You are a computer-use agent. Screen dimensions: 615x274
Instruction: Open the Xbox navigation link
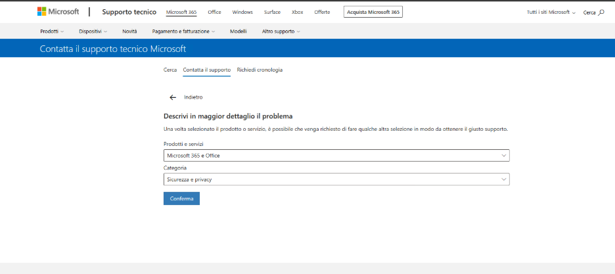coord(297,12)
